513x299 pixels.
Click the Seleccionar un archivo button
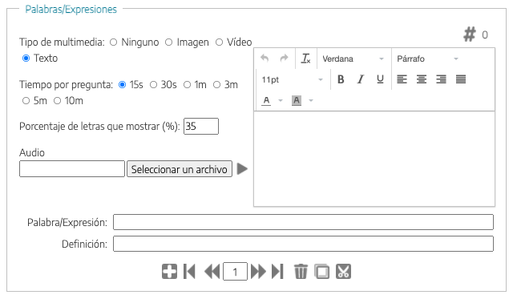pyautogui.click(x=180, y=169)
